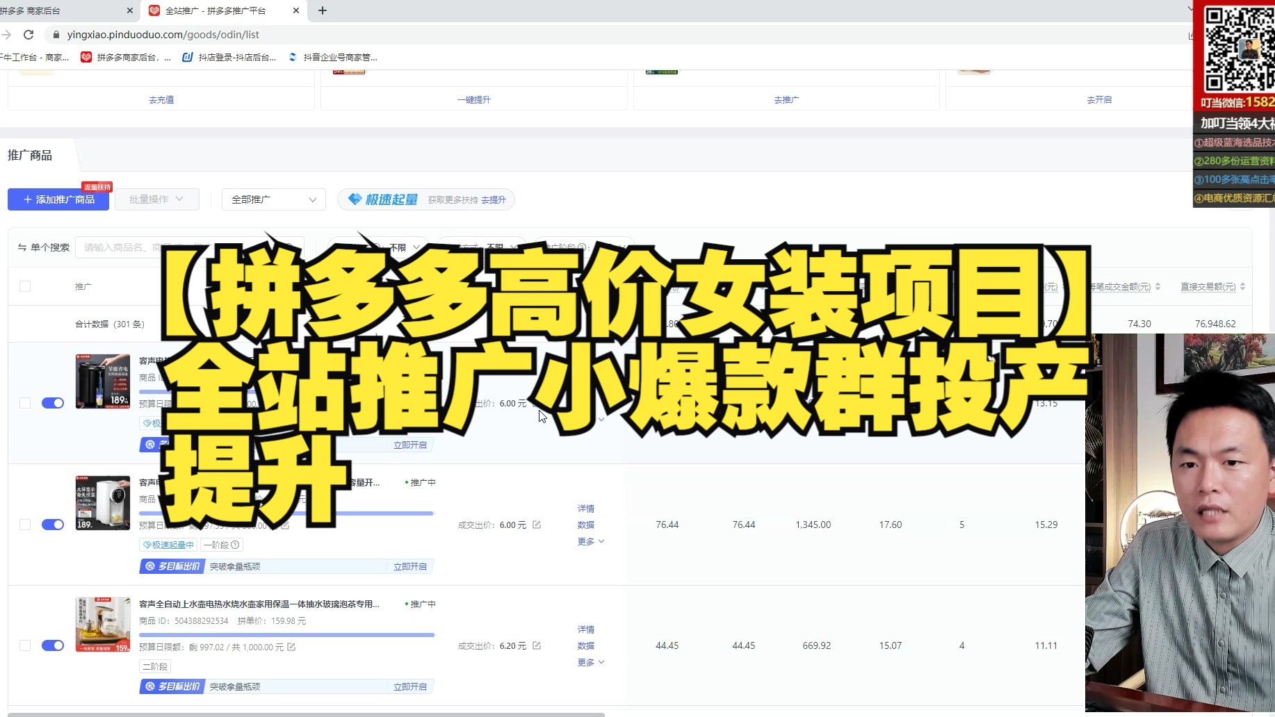Open the 抖店登录-抖店后台 bookmark

click(x=229, y=57)
